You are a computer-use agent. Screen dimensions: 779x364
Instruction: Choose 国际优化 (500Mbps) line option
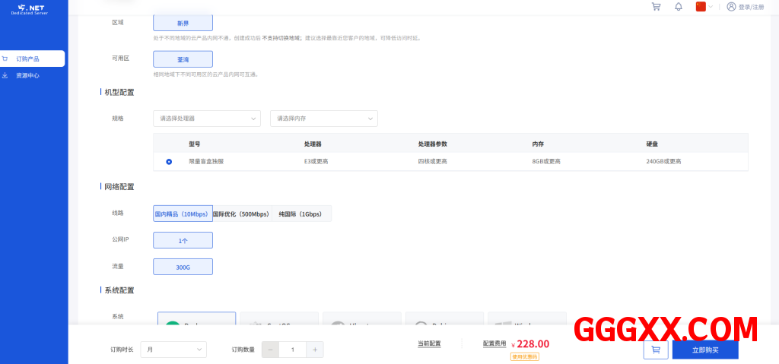pos(241,214)
